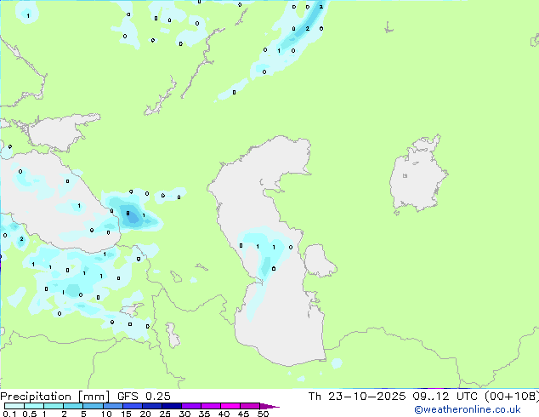Image resolution: width=539 pixels, height=417 pixels.
Task: Pick the legend color between 5 and 10
Action: 94,407
